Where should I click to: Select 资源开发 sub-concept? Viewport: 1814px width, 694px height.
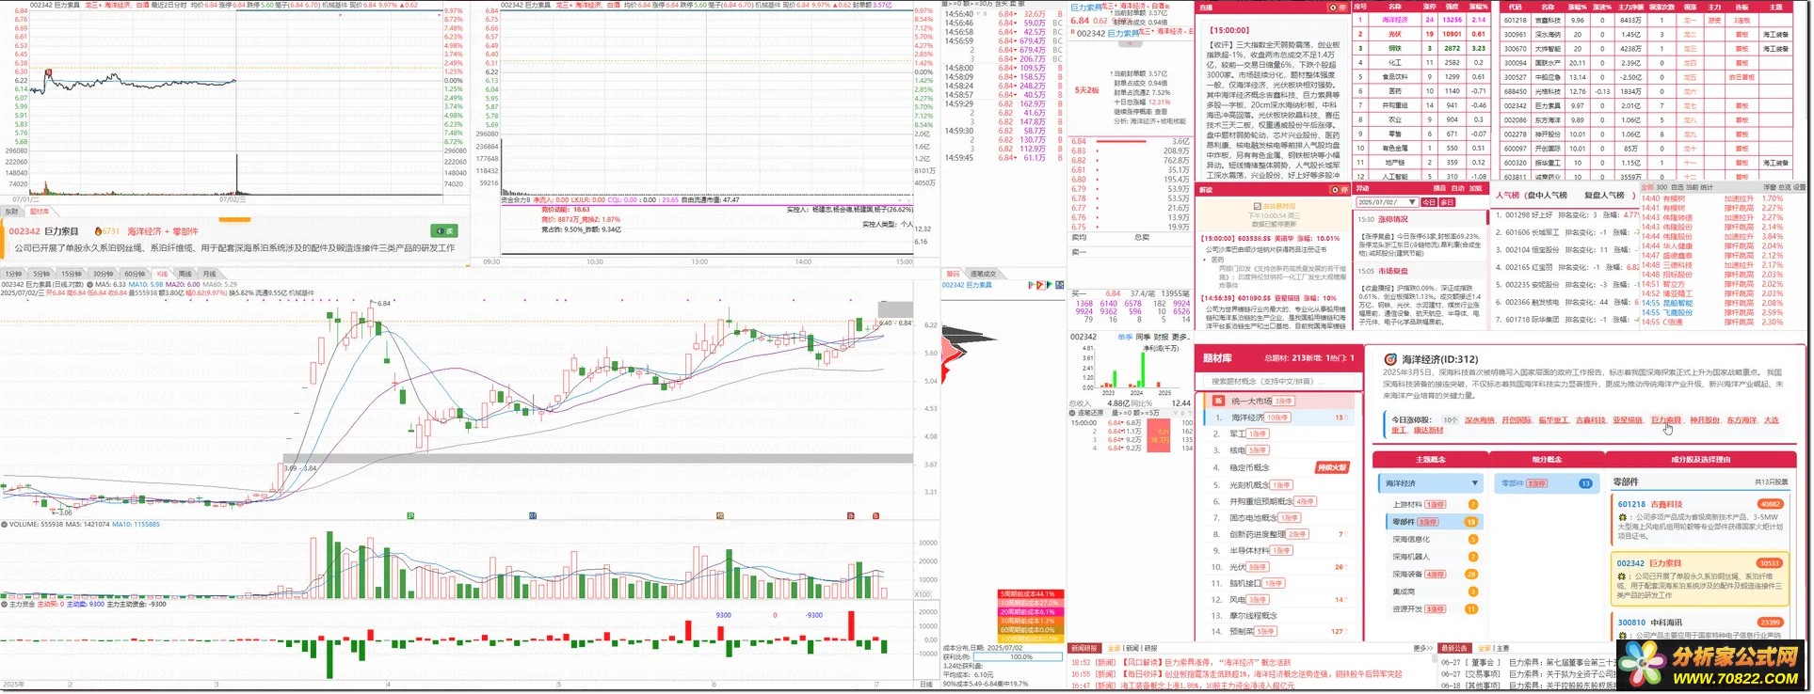pos(1407,608)
